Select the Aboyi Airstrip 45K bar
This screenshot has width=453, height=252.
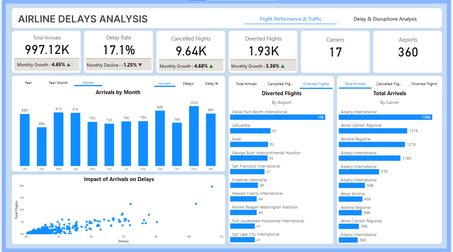pos(351,199)
